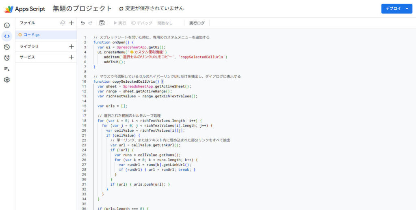Rename the 無題のプロジェクト project title
Viewport: 416px width, 210px height.
click(82, 9)
